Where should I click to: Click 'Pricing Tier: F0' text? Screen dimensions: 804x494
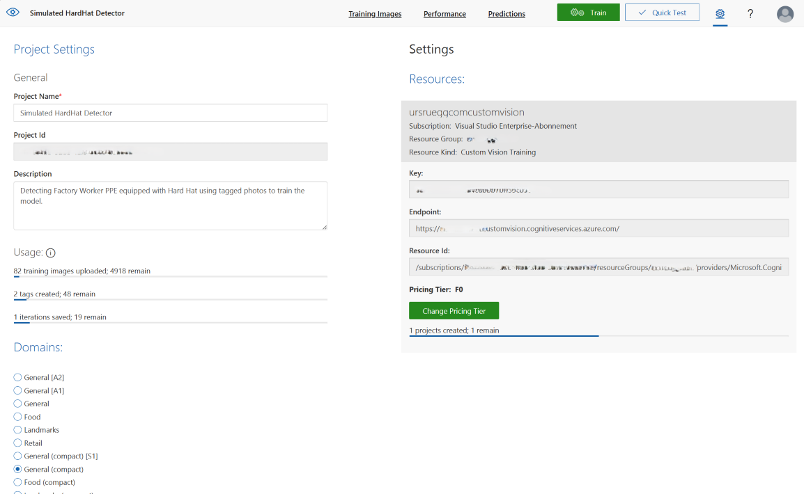[436, 289]
